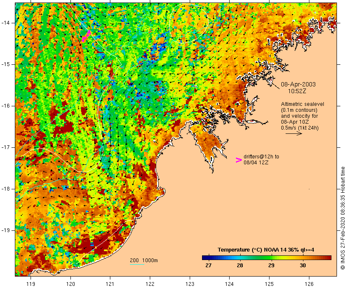
Task: Click the magenta drifter legend marker
Action: coord(239,160)
